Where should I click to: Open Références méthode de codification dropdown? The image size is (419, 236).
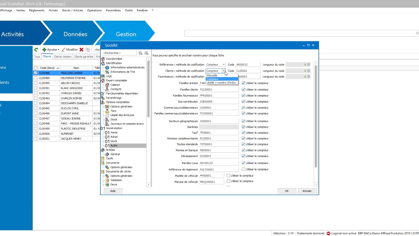point(224,65)
